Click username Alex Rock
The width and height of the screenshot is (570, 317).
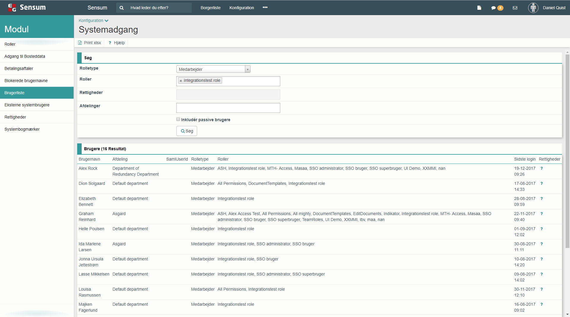pyautogui.click(x=88, y=168)
